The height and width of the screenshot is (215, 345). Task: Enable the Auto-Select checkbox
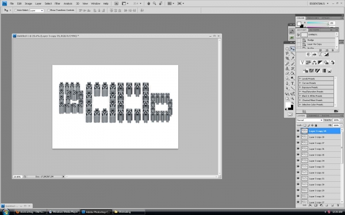click(16, 10)
